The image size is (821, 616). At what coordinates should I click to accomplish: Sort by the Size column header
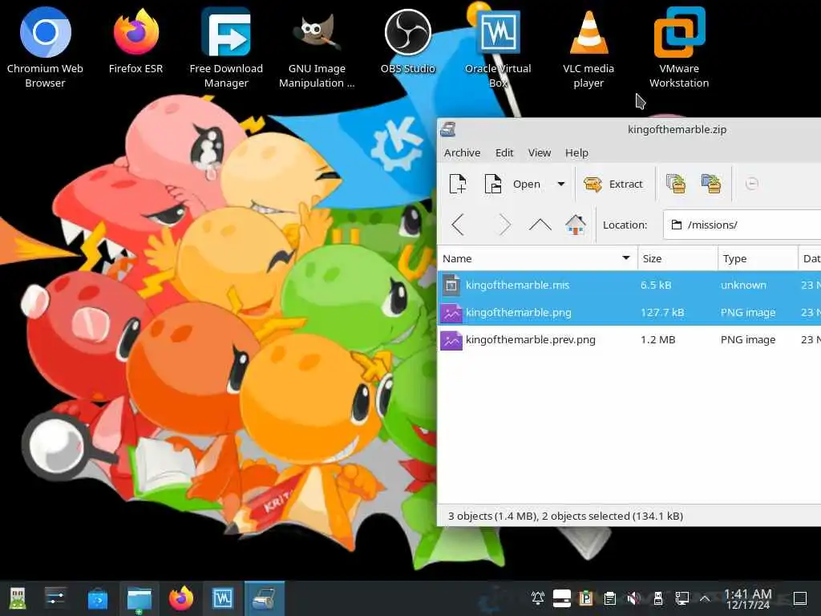click(x=677, y=258)
